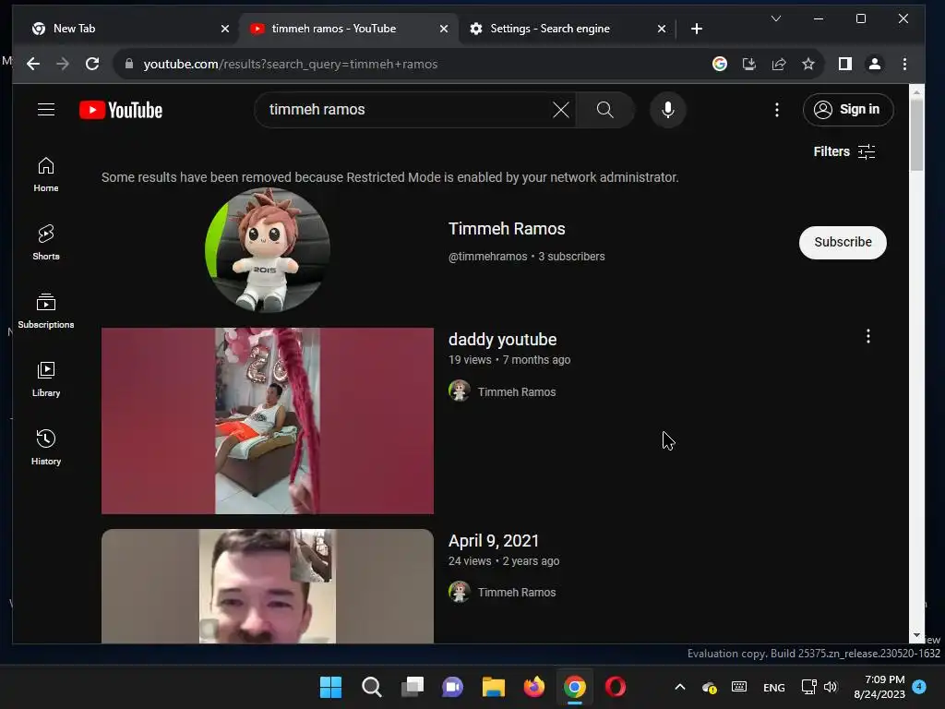Show hidden system tray icons
Image resolution: width=945 pixels, height=709 pixels.
click(680, 687)
